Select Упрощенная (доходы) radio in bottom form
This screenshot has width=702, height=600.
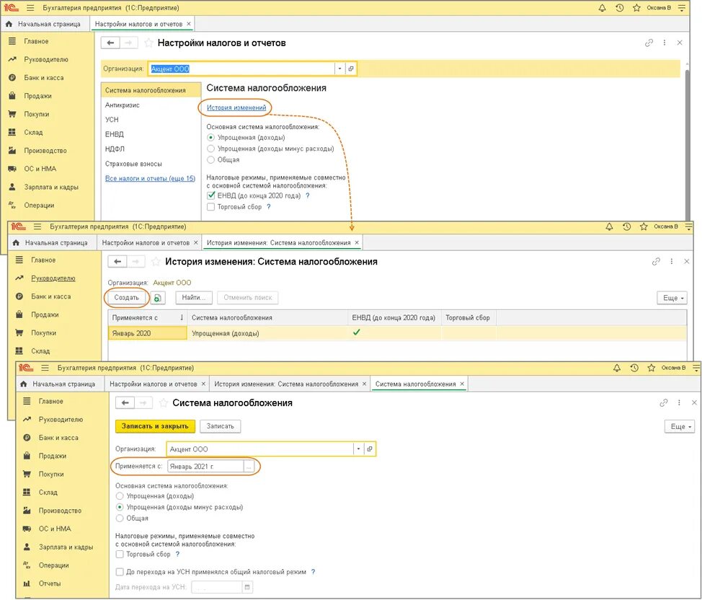pos(120,496)
